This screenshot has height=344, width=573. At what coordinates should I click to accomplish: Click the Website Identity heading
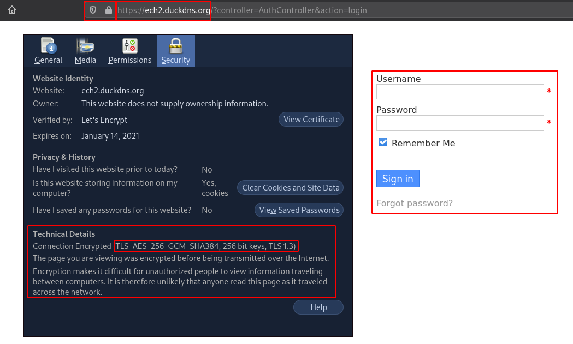click(63, 79)
